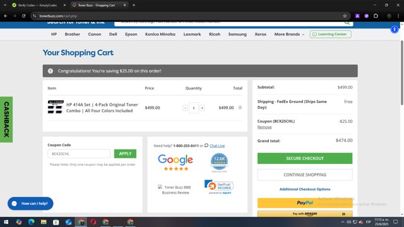Screen dimensions: 404x227
Task: Open the browser extensions puzzle icon
Action: click(x=376, y=16)
